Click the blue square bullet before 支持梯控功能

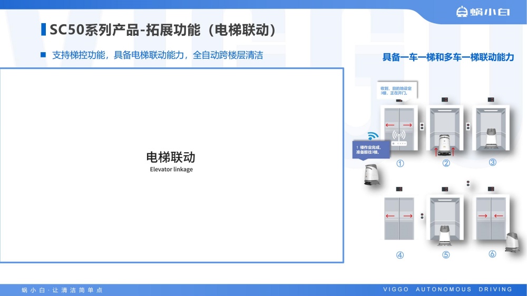coord(43,55)
